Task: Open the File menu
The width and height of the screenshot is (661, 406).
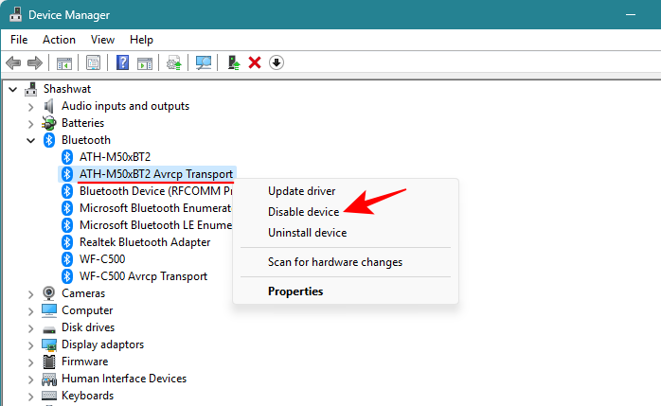Action: 19,40
